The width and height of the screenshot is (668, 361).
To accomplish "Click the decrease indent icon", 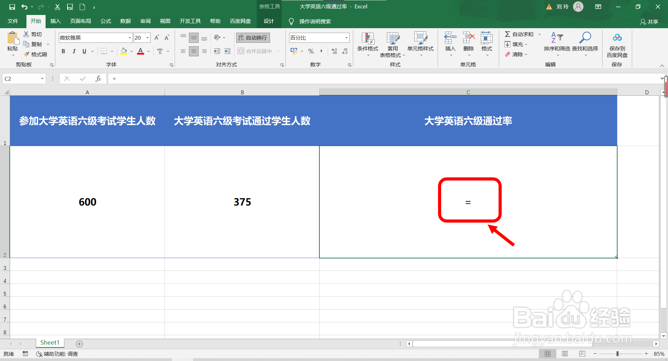I will (x=217, y=51).
